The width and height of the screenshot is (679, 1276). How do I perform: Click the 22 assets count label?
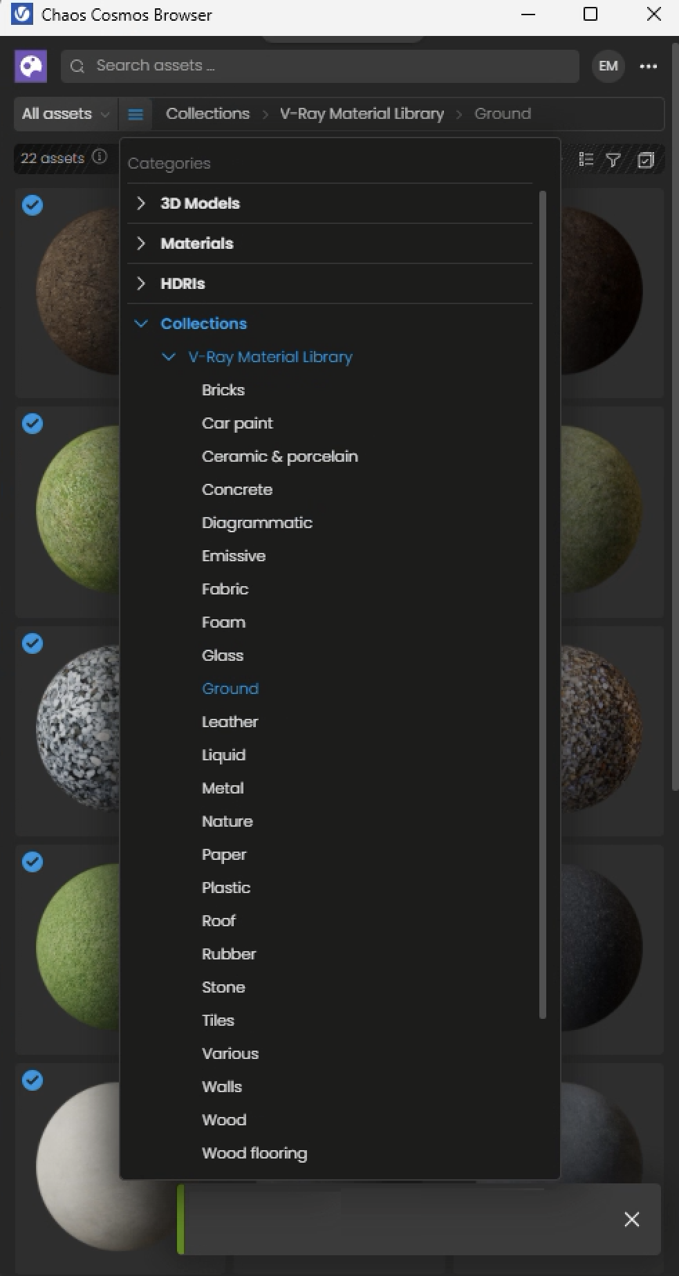pyautogui.click(x=53, y=158)
